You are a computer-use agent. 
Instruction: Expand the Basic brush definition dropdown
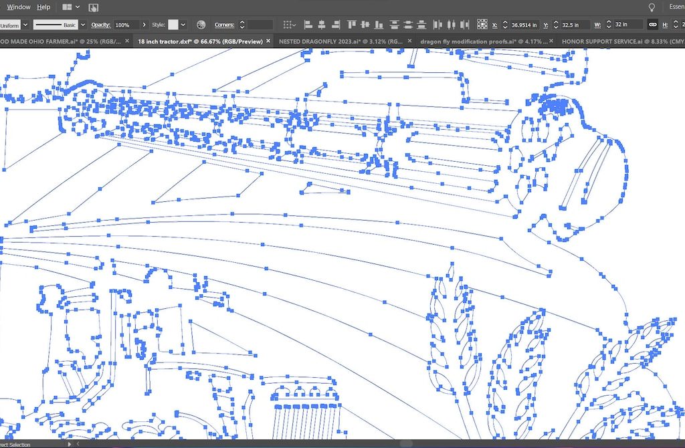(x=83, y=25)
